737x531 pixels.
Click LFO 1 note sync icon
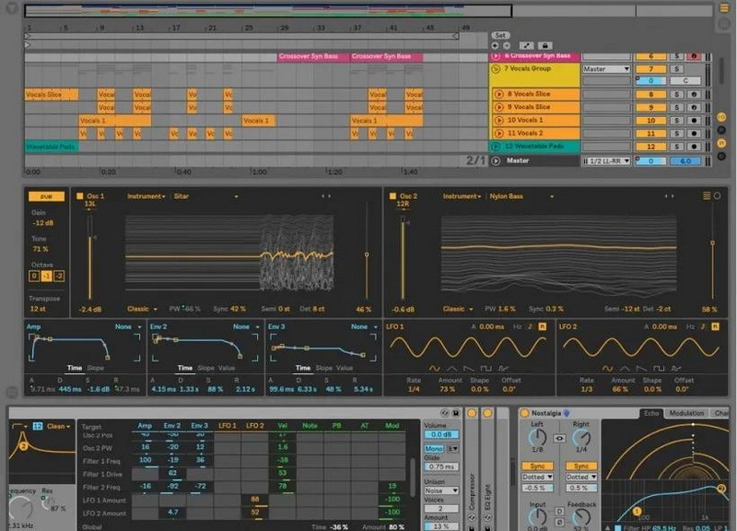[x=531, y=326]
